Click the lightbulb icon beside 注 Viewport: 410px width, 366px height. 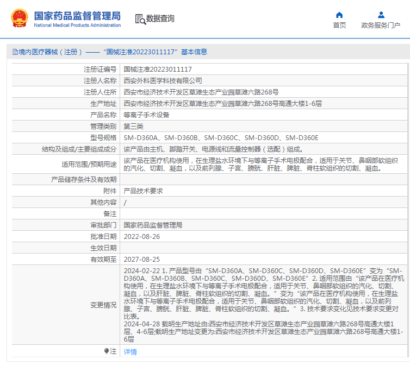[106, 351]
